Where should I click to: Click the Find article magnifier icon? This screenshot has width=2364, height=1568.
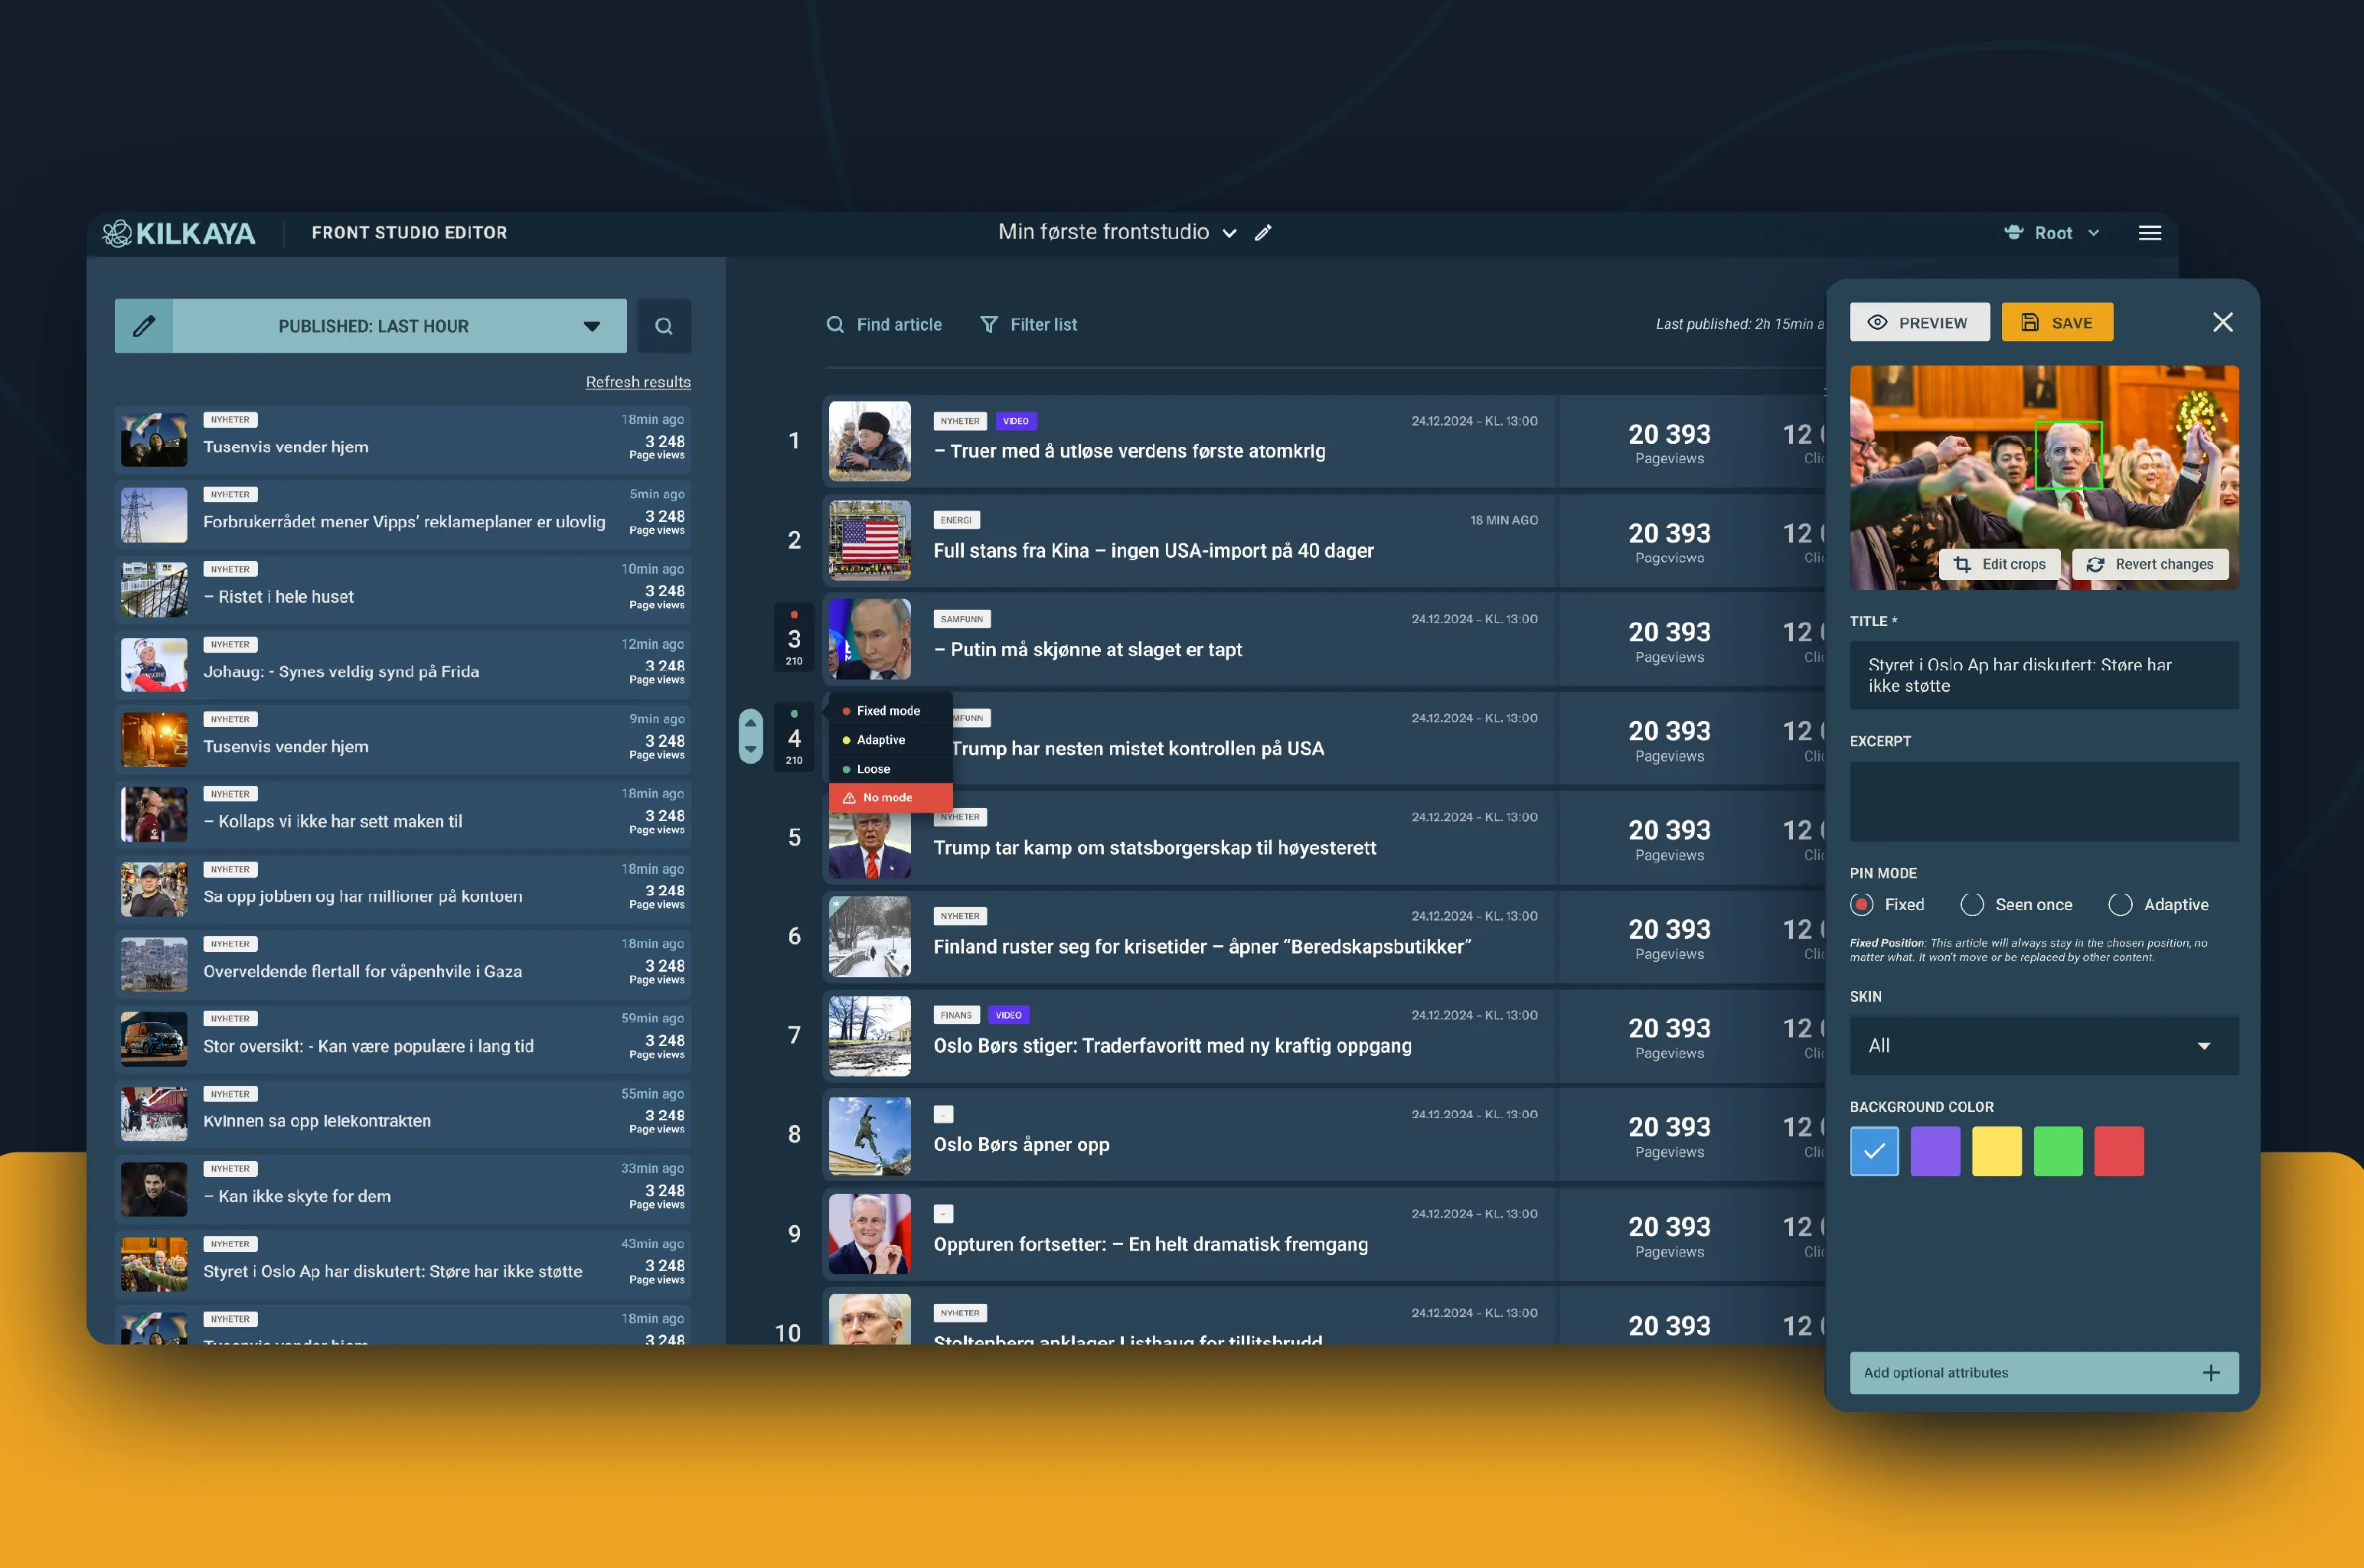[x=834, y=324]
